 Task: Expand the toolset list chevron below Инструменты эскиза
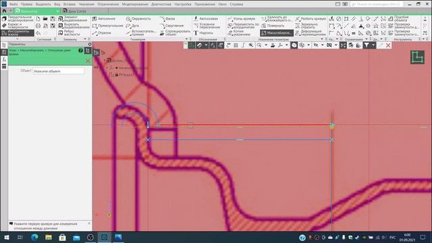click(17, 39)
